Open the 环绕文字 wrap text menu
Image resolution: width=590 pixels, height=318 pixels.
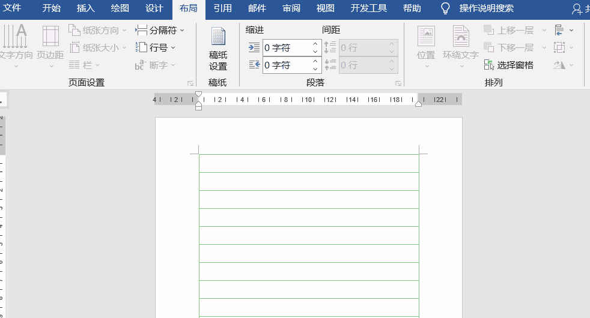click(x=461, y=47)
